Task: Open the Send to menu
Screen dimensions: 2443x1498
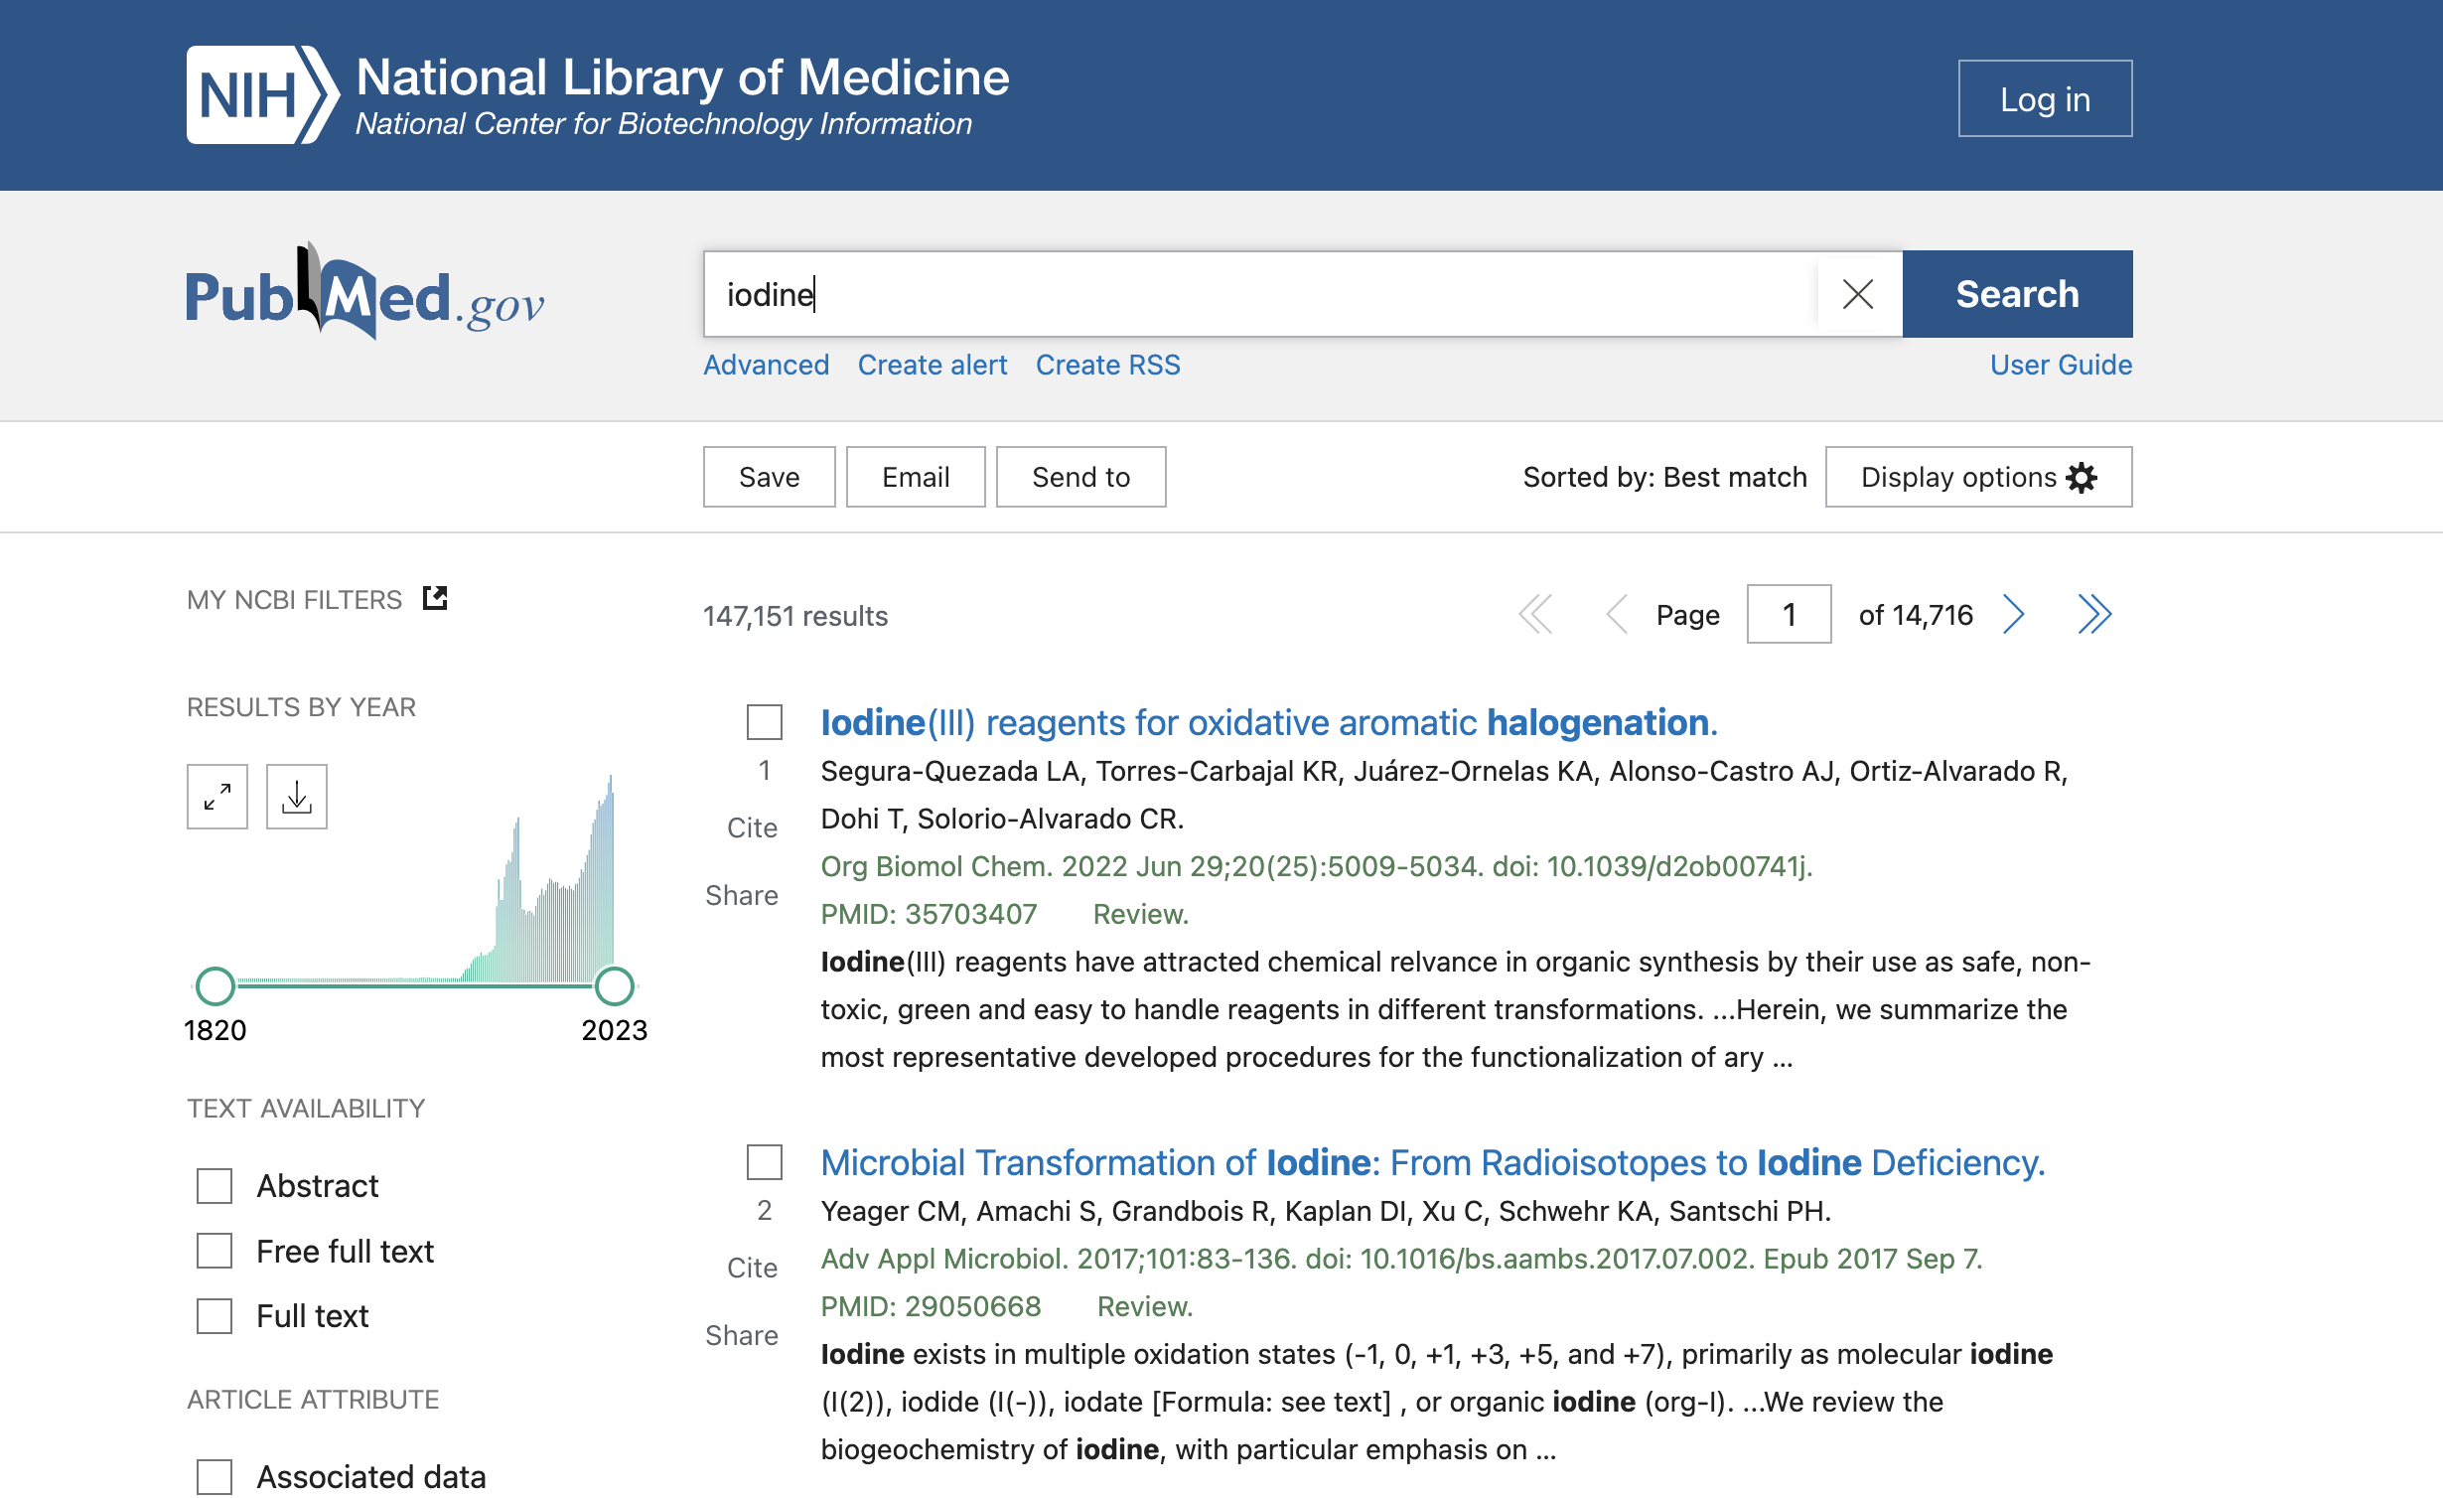Action: (1081, 477)
